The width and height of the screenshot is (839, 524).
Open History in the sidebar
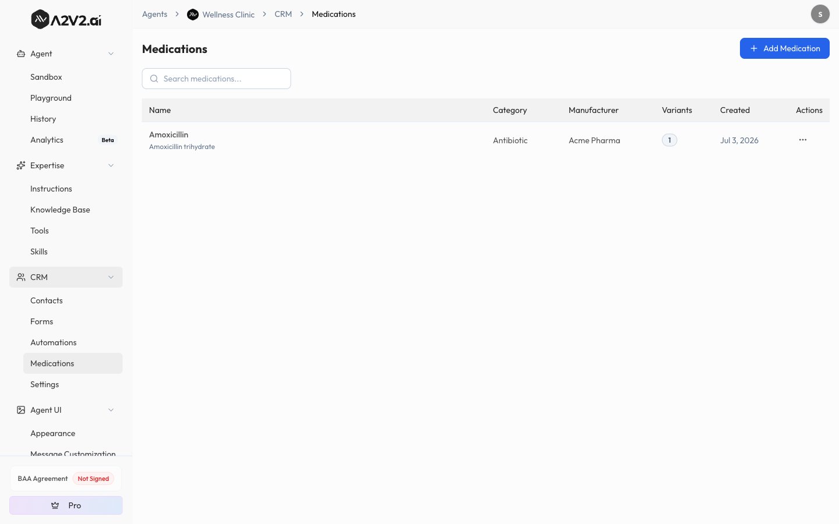[73, 119]
